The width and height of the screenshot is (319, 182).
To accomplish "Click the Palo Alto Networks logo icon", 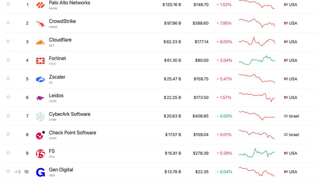I will 40,5.
